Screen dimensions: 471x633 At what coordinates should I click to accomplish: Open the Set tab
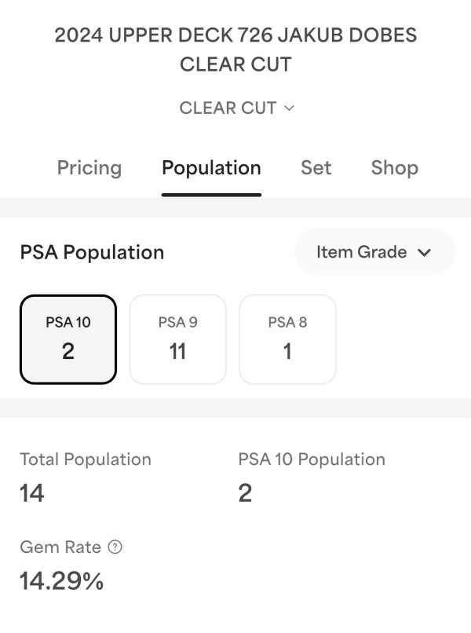click(x=316, y=168)
